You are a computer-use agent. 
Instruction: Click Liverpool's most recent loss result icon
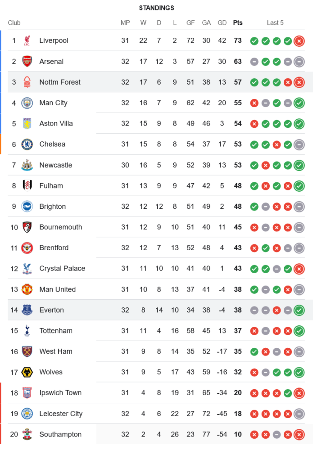(299, 41)
